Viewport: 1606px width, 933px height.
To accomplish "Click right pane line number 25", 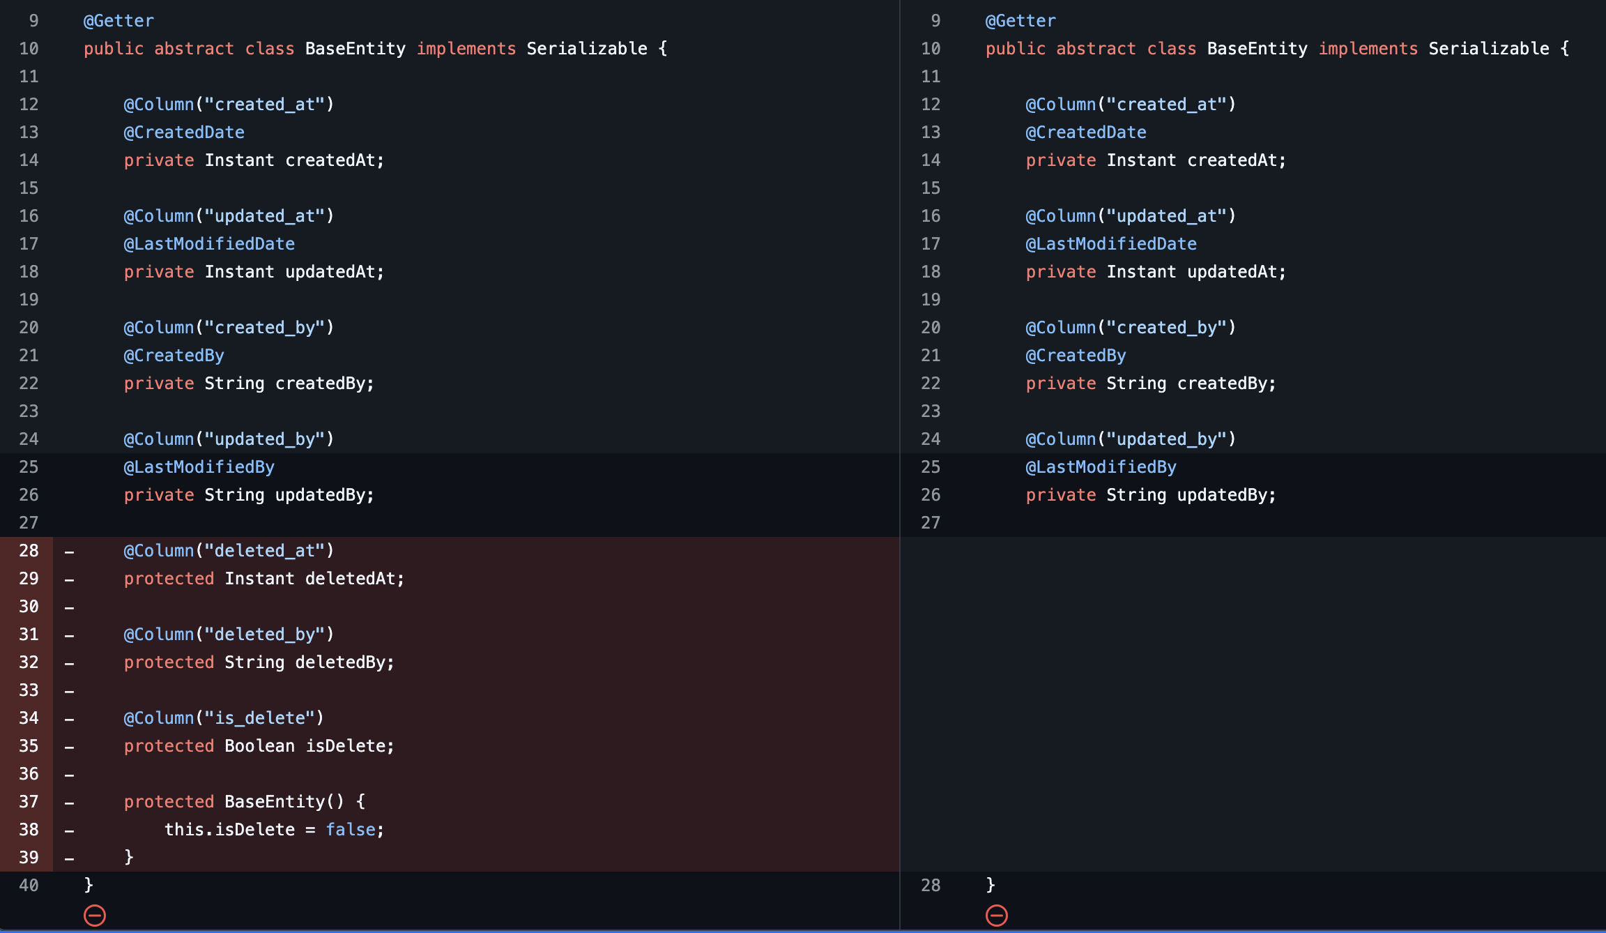I will pyautogui.click(x=931, y=467).
